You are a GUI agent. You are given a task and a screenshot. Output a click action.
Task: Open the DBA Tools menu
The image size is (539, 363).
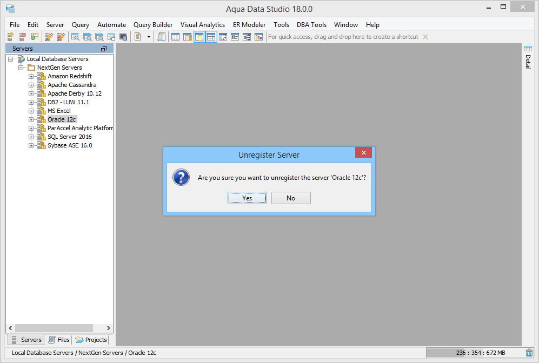point(312,25)
